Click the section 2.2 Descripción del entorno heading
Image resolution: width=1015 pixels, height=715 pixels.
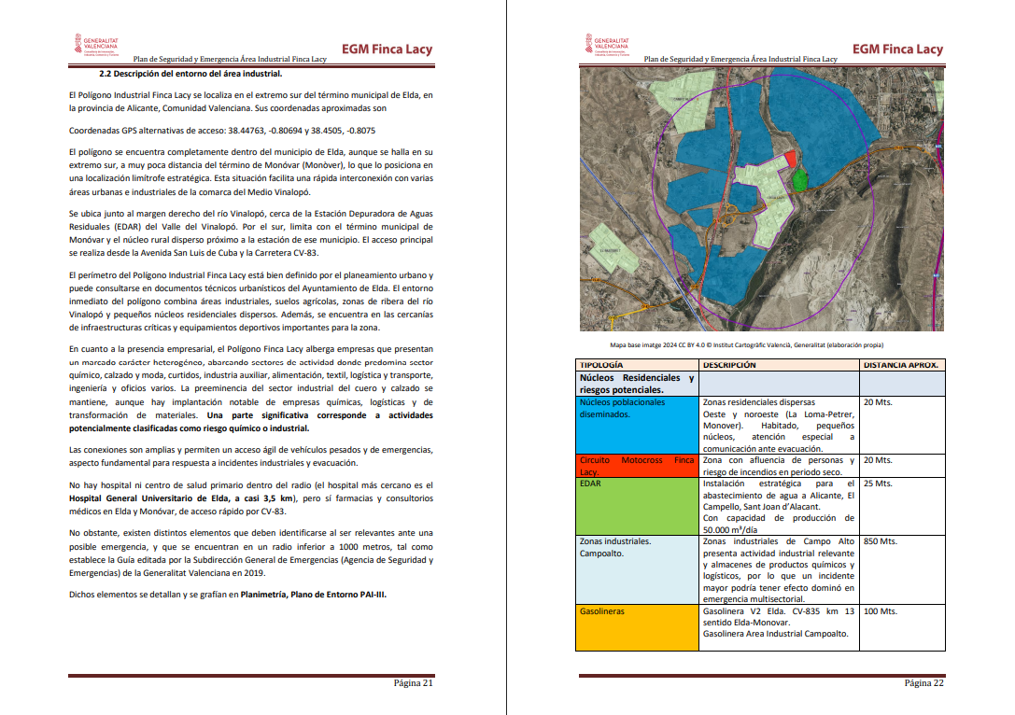(x=190, y=74)
